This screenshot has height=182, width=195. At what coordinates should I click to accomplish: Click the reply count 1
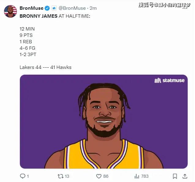[x=28, y=176]
